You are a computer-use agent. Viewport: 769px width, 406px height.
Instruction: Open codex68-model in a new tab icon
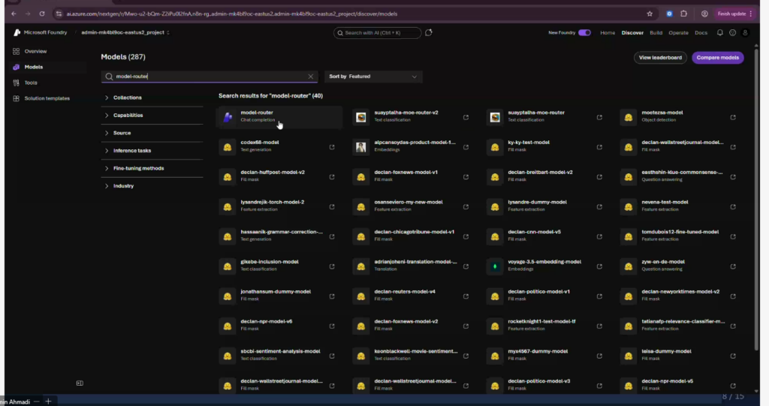pos(332,147)
